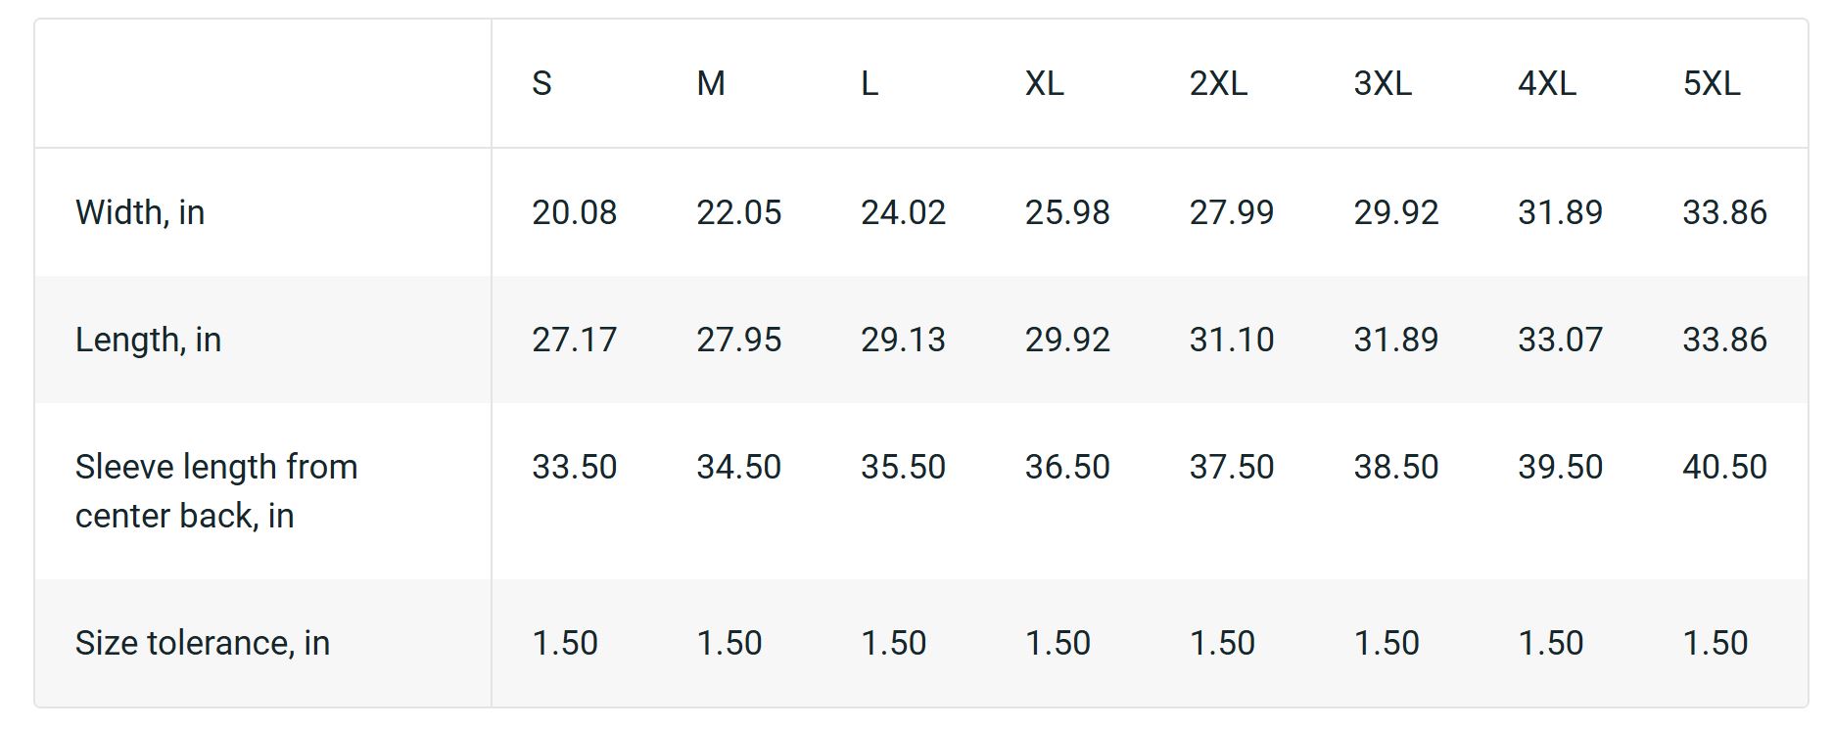This screenshot has height=729, width=1833.
Task: Click the 2XL column header
Action: pyautogui.click(x=1218, y=84)
